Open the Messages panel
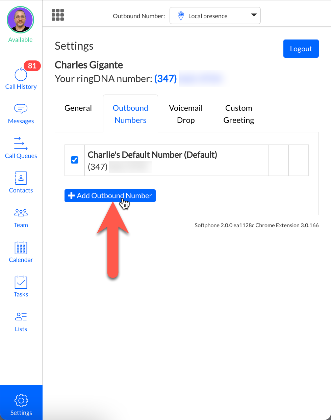Screen dimensions: 331x420 21,114
